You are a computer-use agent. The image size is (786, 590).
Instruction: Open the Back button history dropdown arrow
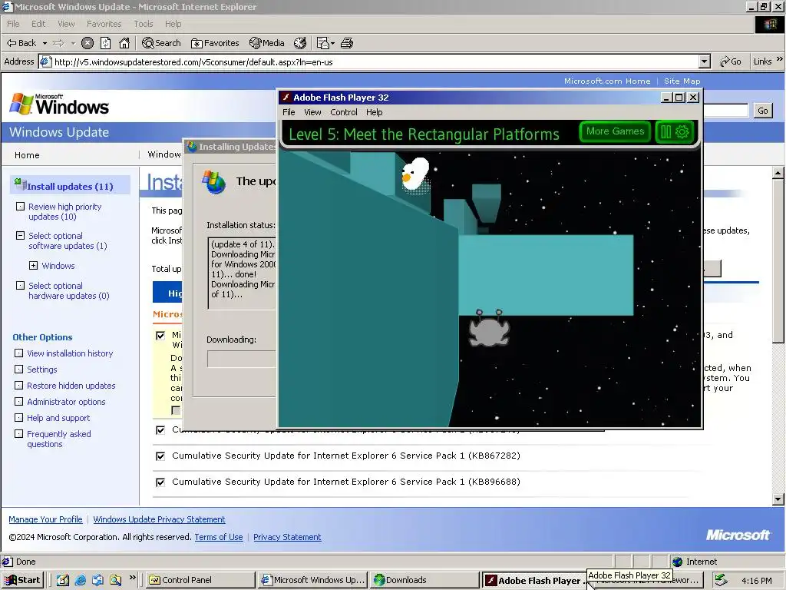[45, 43]
